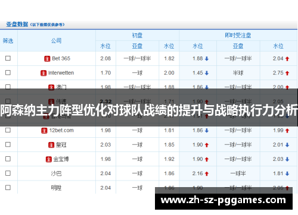Click the red up arrow next to 2.04 in Bet 365 row
Screen dimensions: 298x215
coord(287,59)
